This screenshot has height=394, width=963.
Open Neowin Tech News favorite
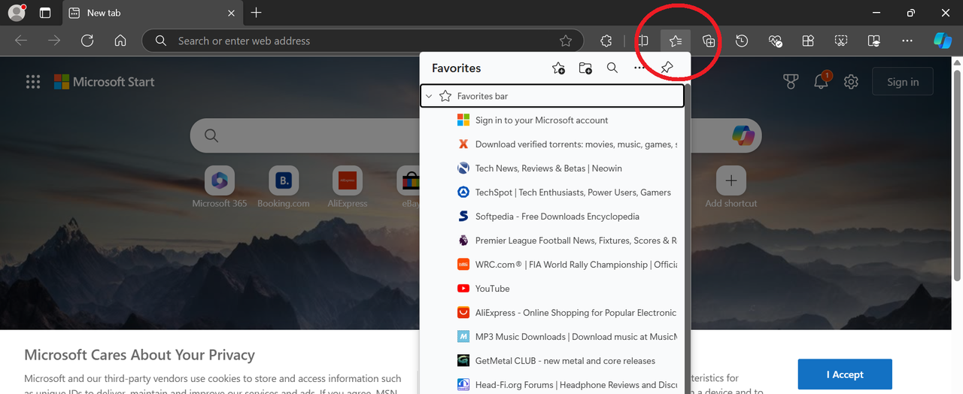coord(552,168)
